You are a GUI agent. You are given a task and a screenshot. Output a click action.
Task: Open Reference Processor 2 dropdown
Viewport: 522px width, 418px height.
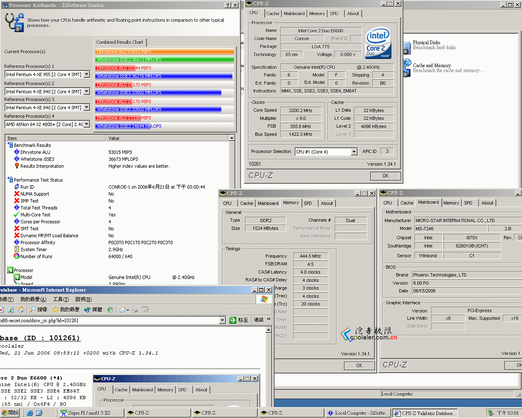(87, 92)
